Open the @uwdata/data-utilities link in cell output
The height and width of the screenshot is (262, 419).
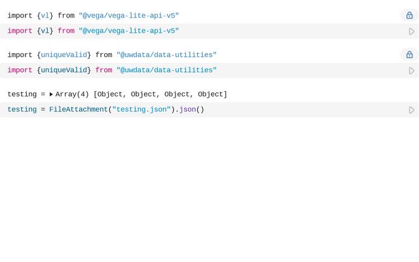[166, 55]
